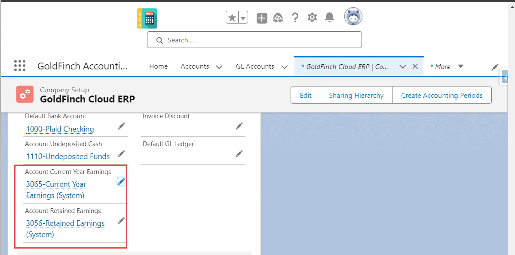The width and height of the screenshot is (515, 255).
Task: Expand the GL Accounts tab chevron
Action: [285, 67]
